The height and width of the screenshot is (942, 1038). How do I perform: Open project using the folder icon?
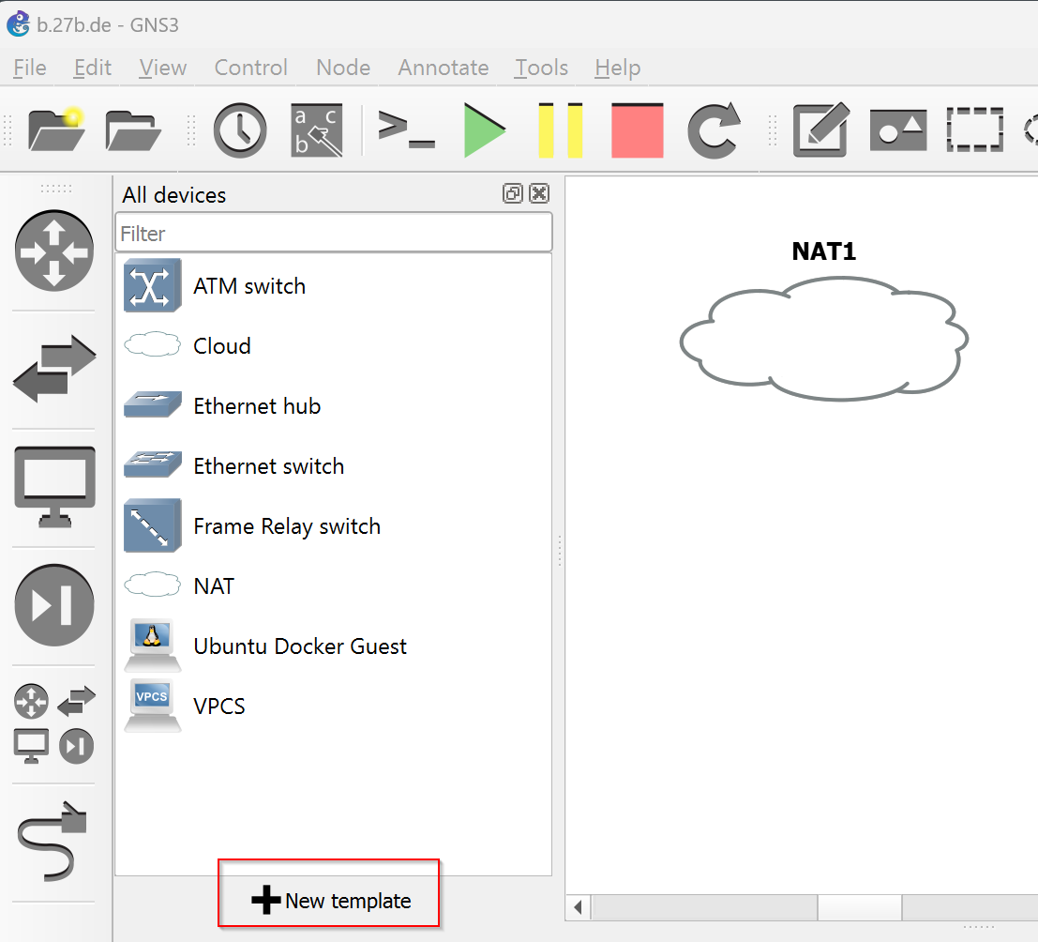coord(132,129)
